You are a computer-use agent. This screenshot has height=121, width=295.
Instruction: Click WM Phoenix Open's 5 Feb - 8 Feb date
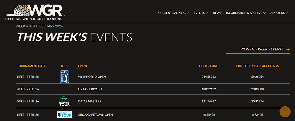pos(28,77)
